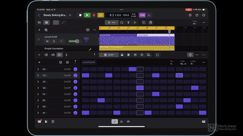Start playback with the green play button
Screen dimensions: 243x136
tap(87, 15)
